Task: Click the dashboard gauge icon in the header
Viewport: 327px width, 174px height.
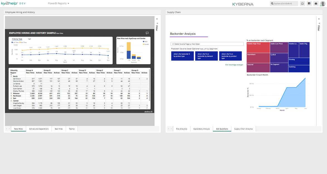Action: [316, 3]
